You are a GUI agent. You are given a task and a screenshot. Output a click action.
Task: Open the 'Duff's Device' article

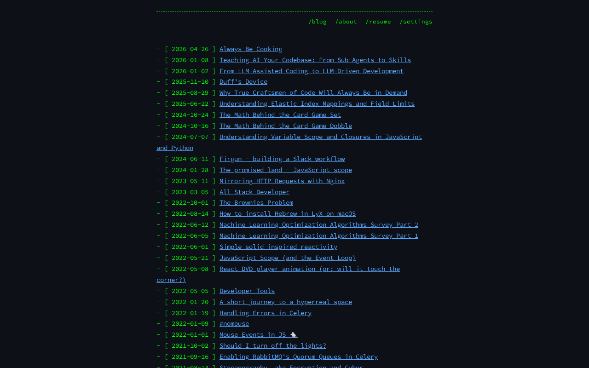coord(243,81)
